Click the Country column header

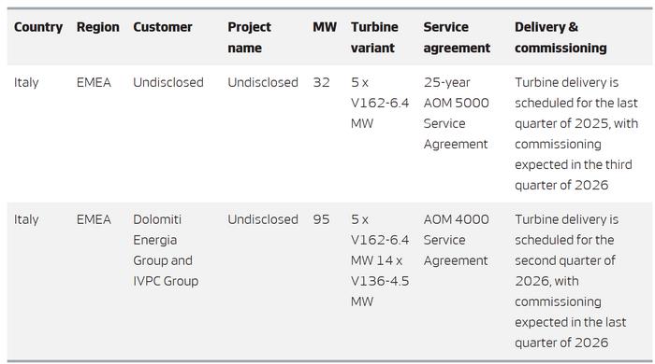[38, 27]
